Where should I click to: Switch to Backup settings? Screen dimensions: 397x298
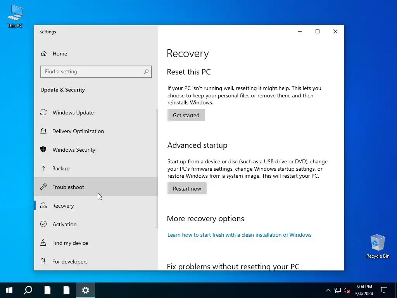(96, 168)
